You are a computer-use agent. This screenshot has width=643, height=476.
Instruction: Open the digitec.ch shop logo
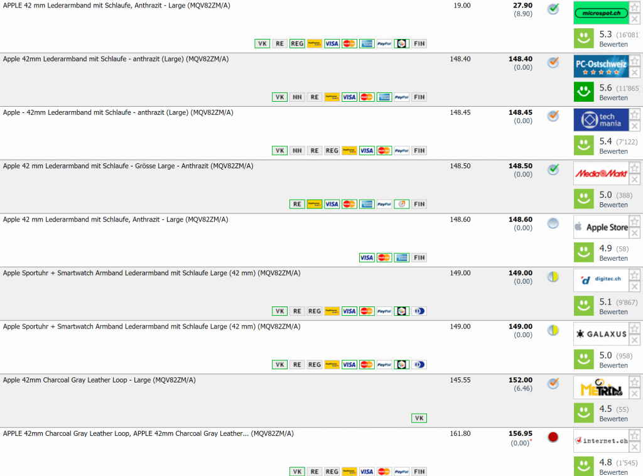tap(601, 281)
